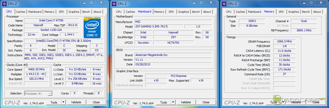Screen dimensions: 329x108
Task: Click the DDR3 memory type field
Action: (252, 21)
